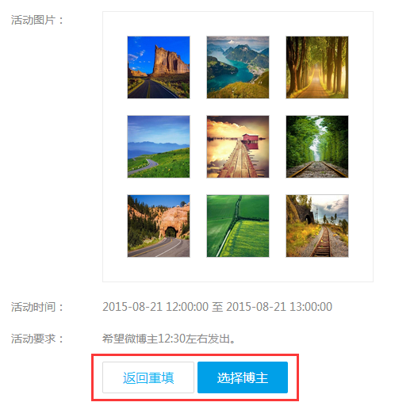This screenshot has height=406, width=414.
Task: Select the wooden pier with red hut image
Action: tap(238, 147)
